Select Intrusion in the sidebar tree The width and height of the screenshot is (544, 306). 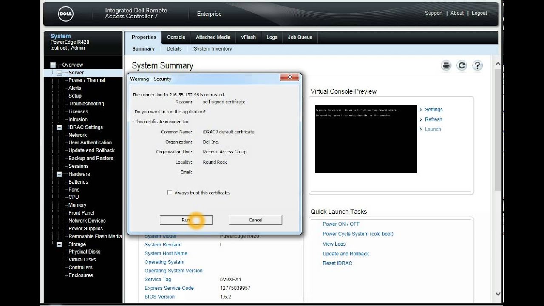pyautogui.click(x=78, y=119)
